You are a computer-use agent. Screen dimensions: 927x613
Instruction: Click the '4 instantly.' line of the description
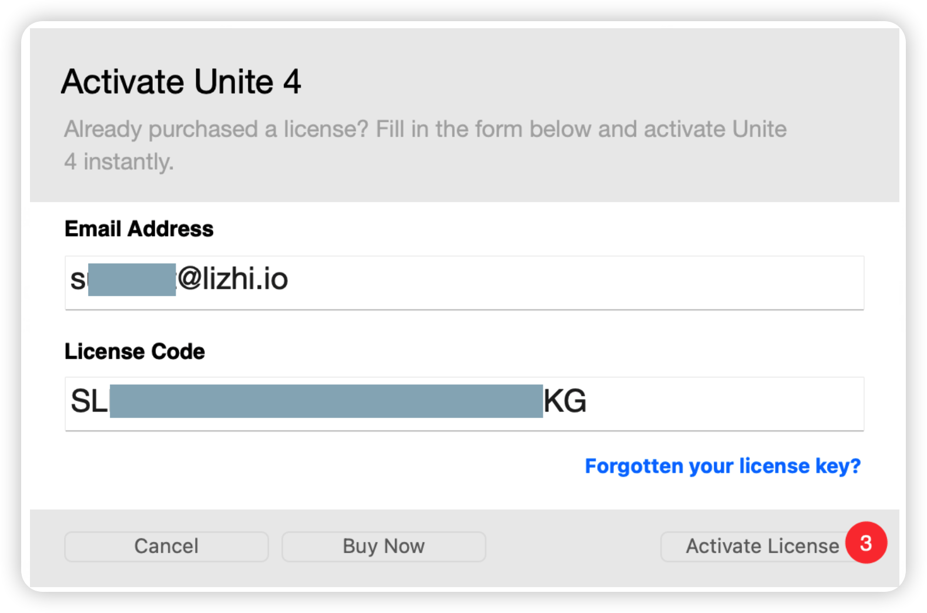119,161
